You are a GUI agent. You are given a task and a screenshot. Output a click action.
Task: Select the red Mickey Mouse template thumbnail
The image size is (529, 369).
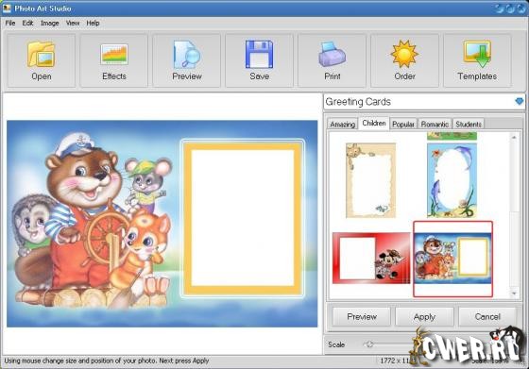(x=370, y=258)
